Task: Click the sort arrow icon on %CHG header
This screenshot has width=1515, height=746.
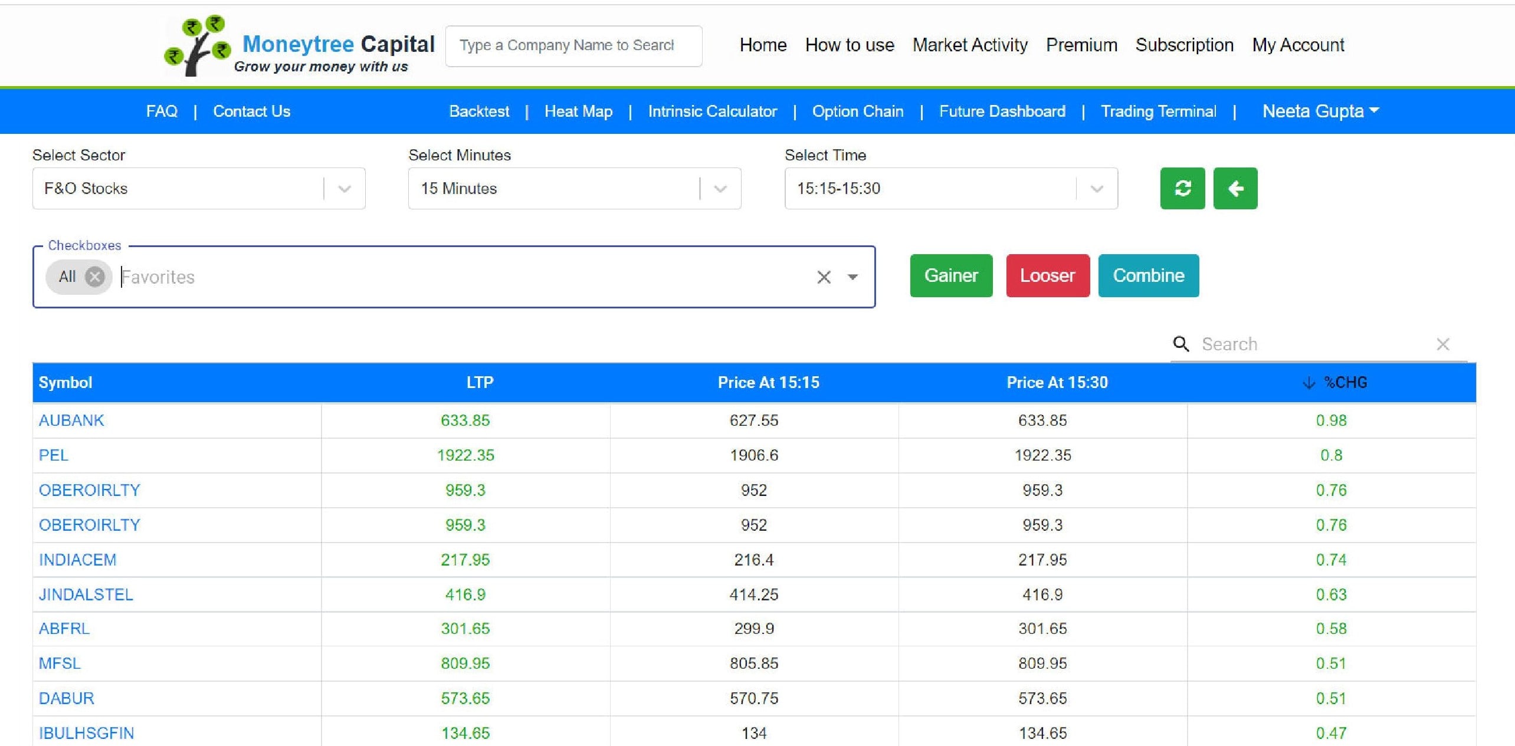Action: point(1309,383)
